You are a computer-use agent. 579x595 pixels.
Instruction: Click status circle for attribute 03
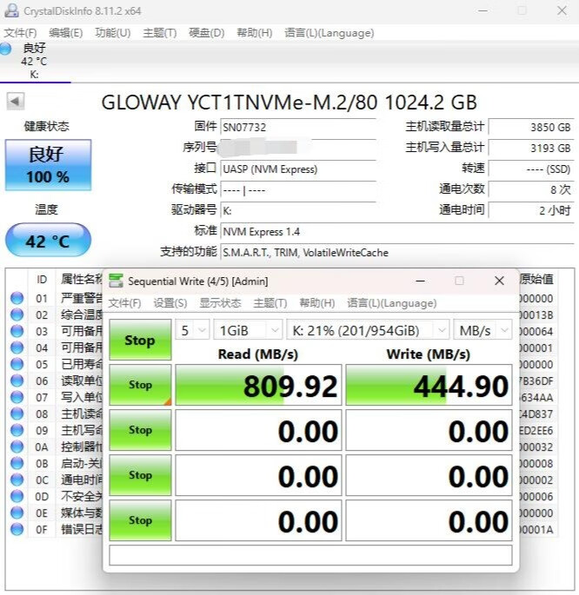coord(17,331)
